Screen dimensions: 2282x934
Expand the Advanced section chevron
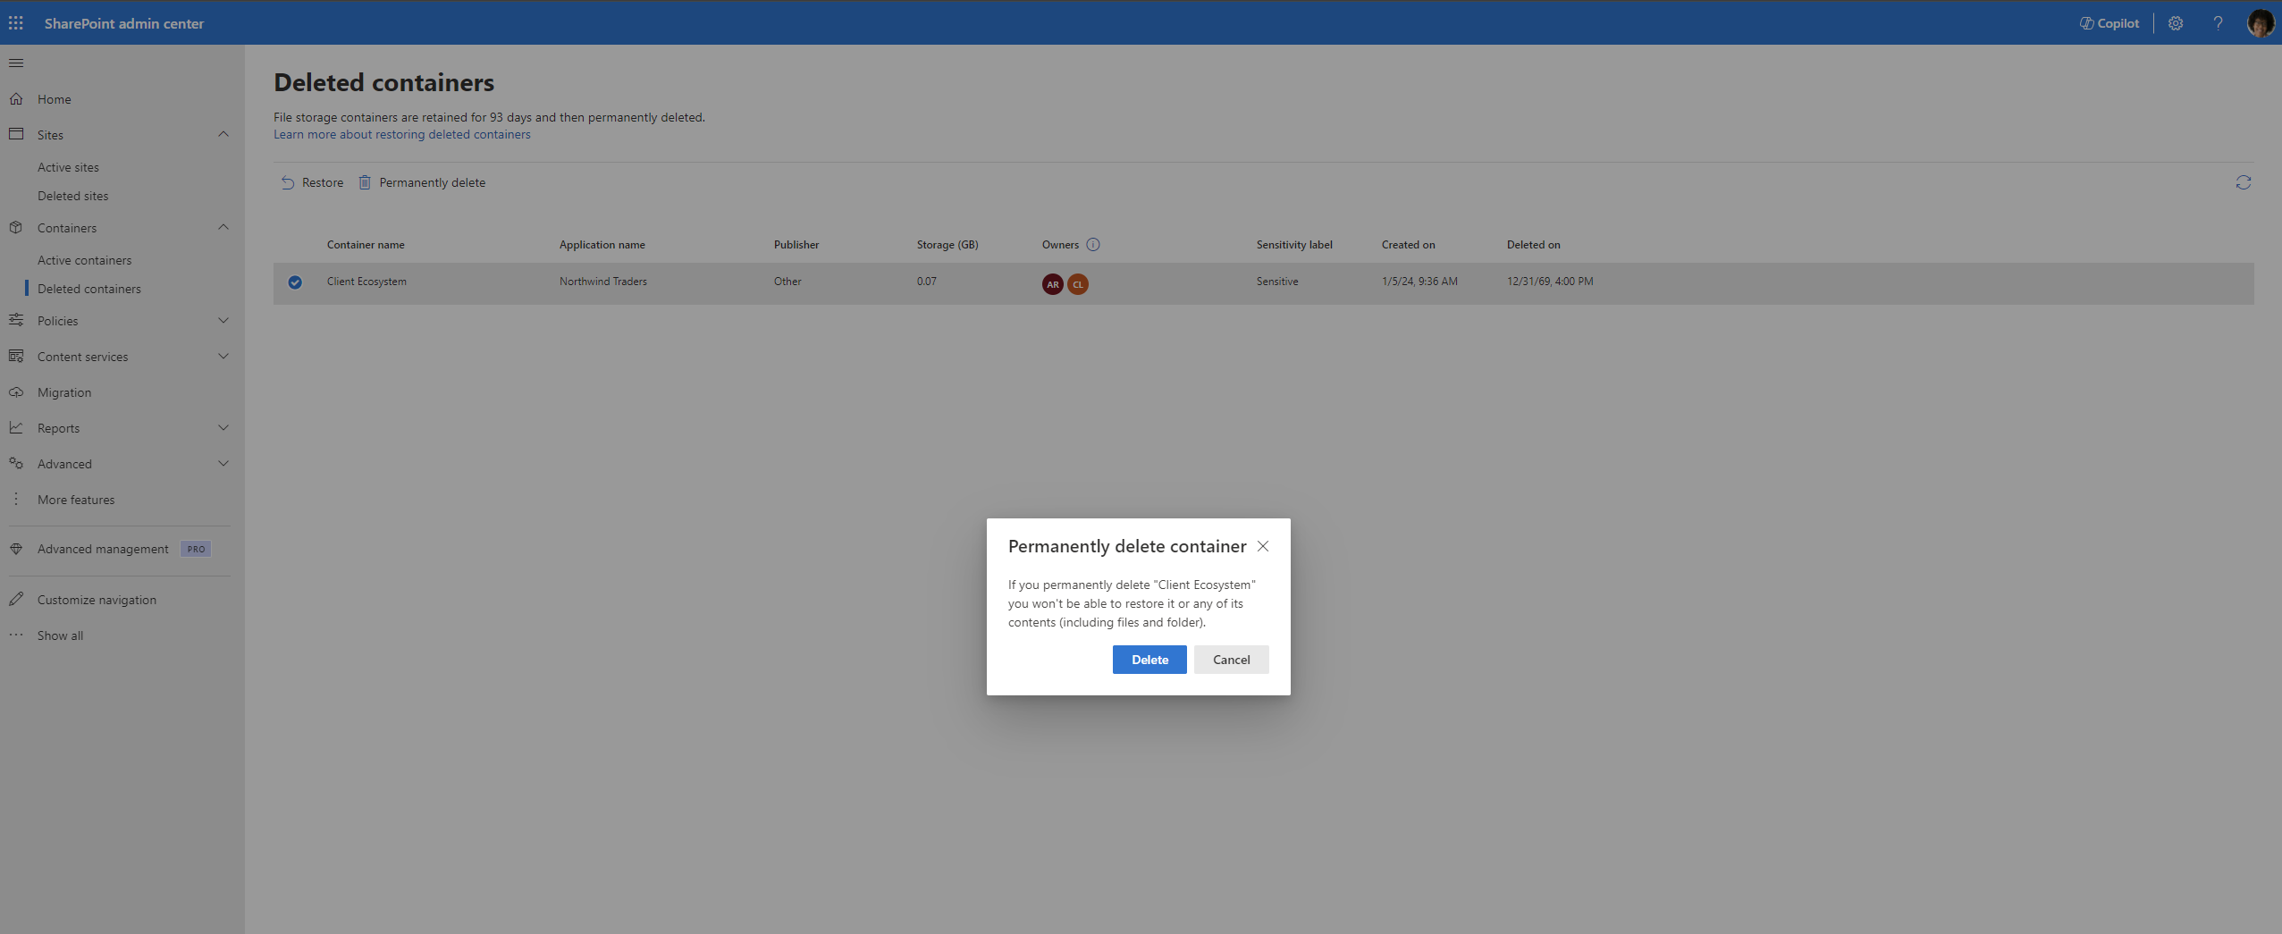tap(223, 463)
